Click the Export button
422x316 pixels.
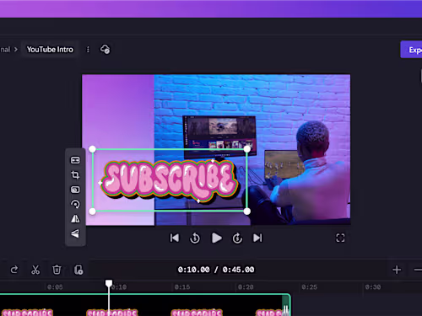[x=411, y=50]
